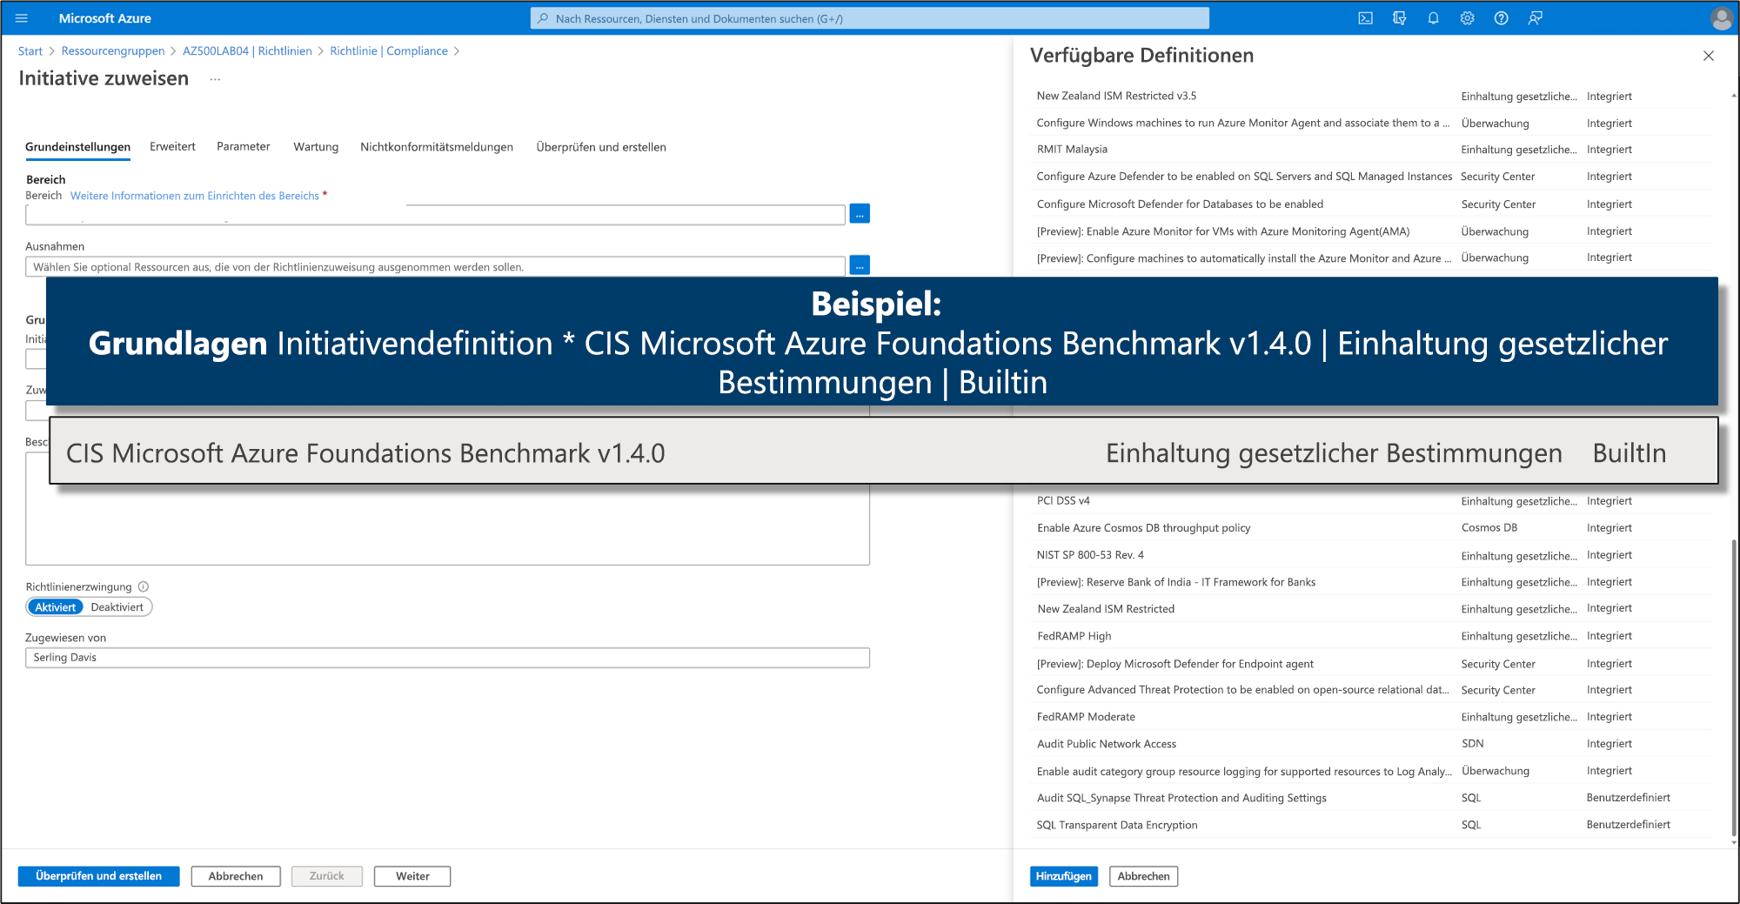Image resolution: width=1740 pixels, height=904 pixels.
Task: Go to Ressourcengruppen breadcrumb
Action: (x=113, y=51)
